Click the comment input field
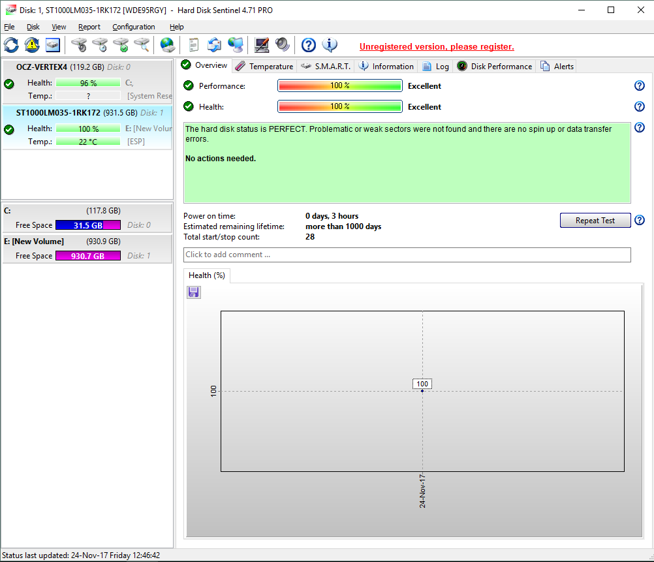 tap(407, 255)
